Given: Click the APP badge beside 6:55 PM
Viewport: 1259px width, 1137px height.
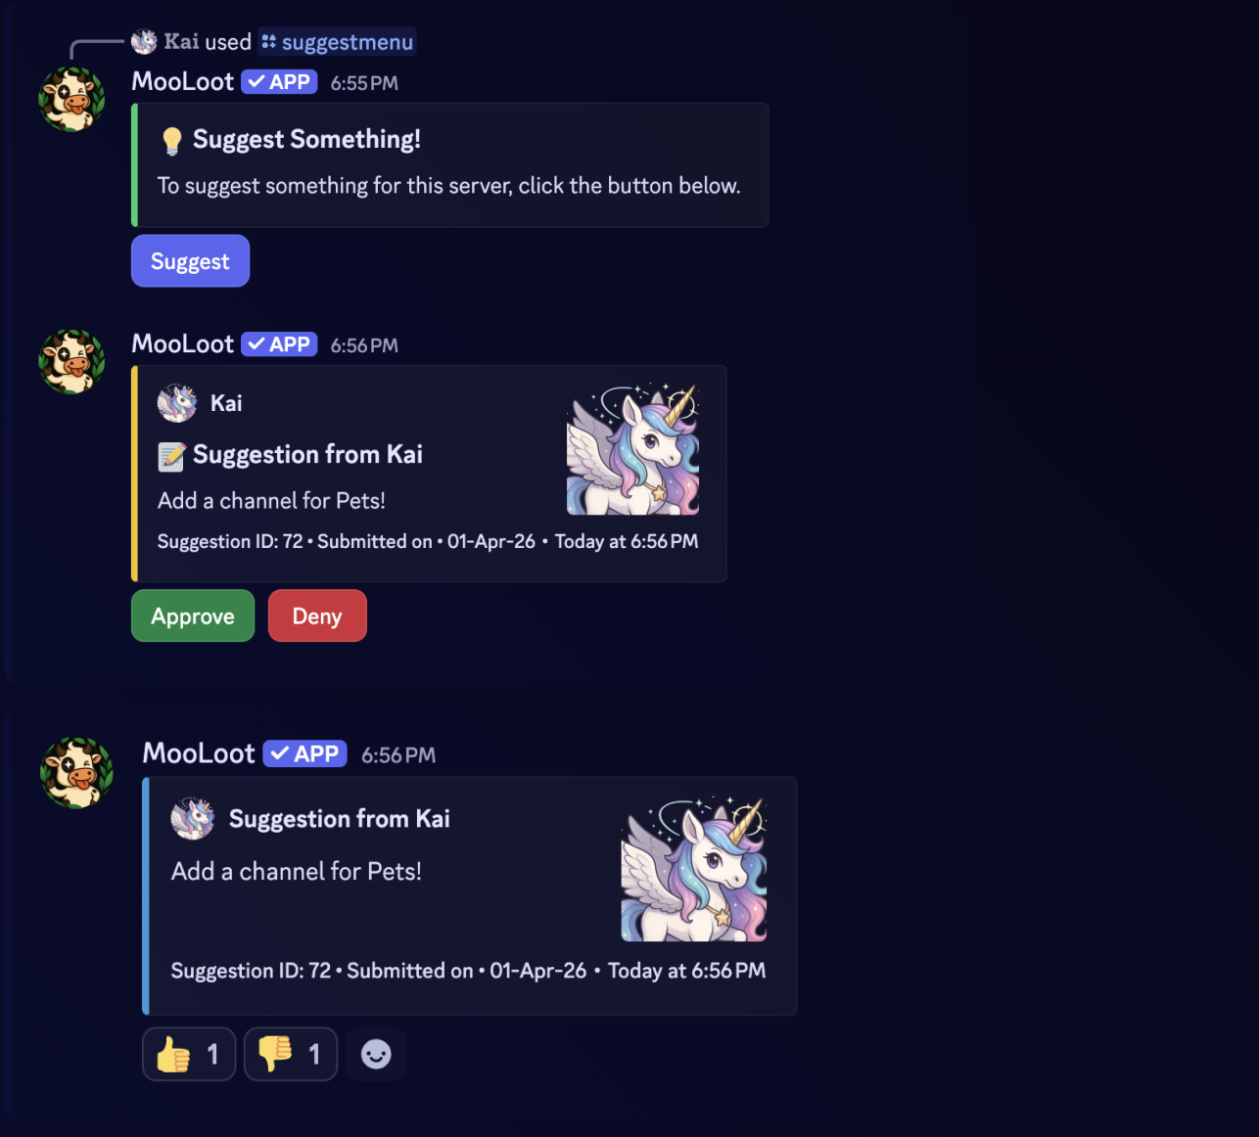Looking at the screenshot, I should [x=279, y=82].
